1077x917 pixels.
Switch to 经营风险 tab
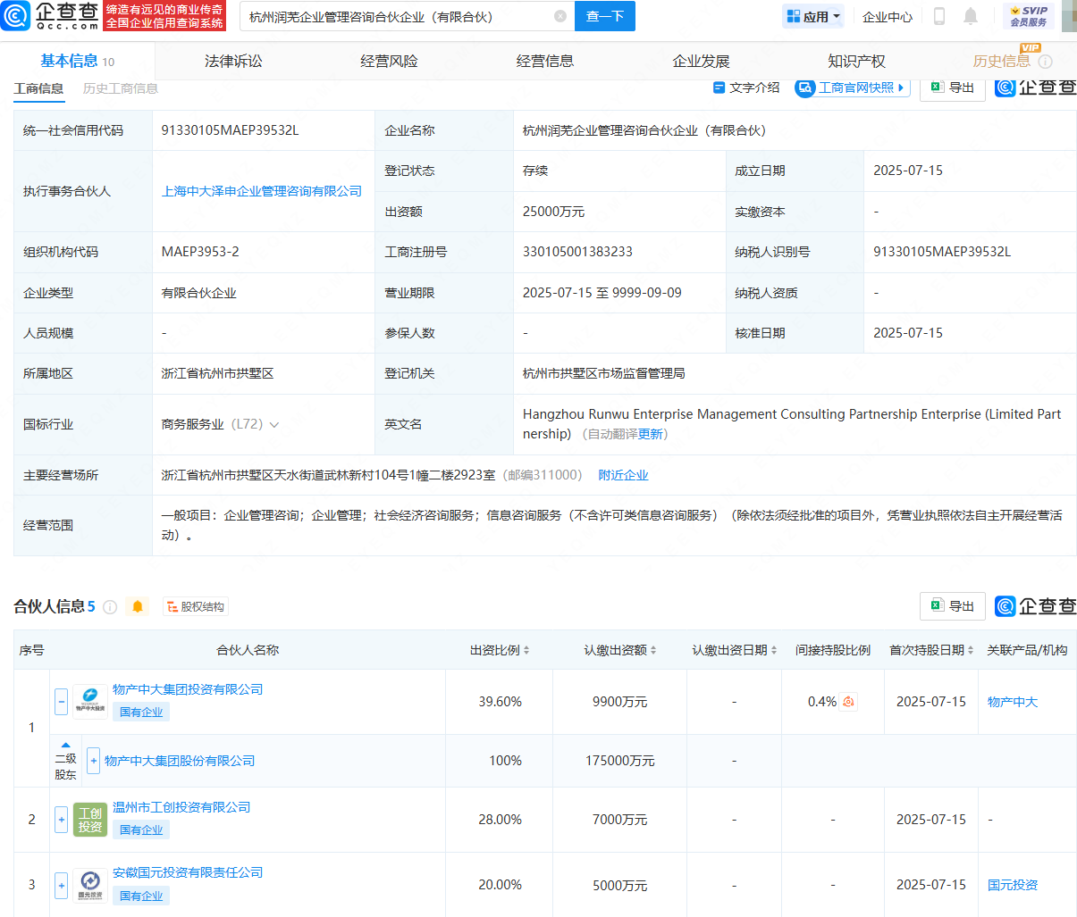[389, 61]
